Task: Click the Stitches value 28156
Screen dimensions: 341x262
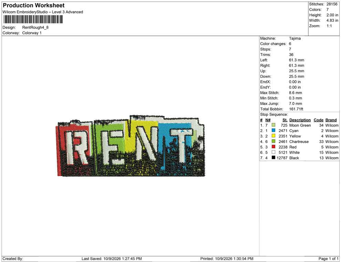Action: point(332,4)
